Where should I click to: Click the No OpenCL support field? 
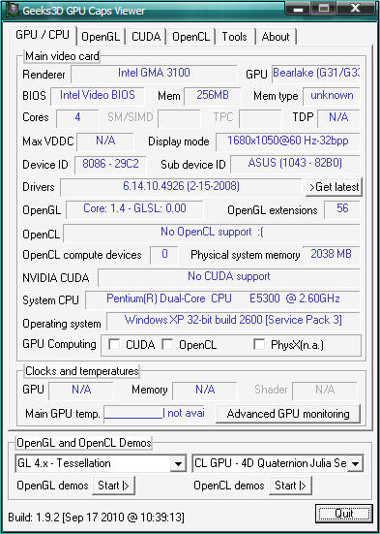[212, 233]
